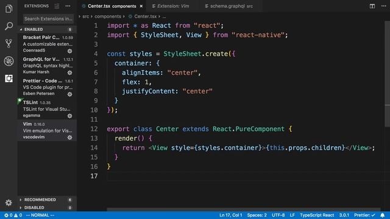The image size is (390, 219).
Task: Split the editor to the right
Action: [x=372, y=6]
